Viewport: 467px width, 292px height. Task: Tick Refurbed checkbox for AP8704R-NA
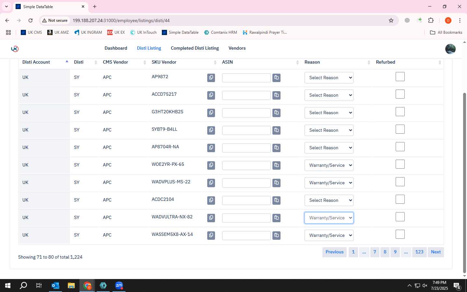[400, 147]
